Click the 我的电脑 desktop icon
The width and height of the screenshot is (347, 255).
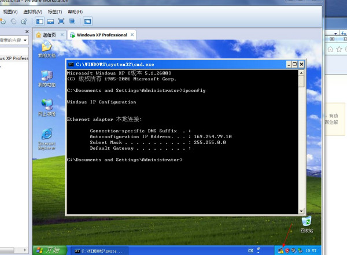[x=47, y=79]
